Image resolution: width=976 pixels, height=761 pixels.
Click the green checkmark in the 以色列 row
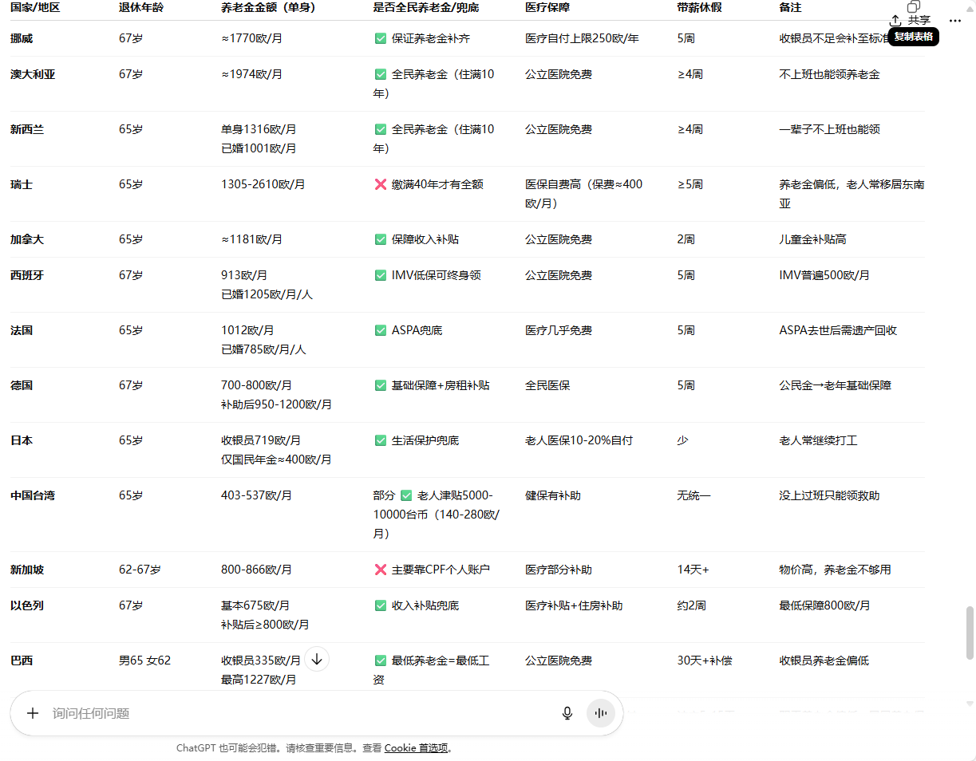point(381,605)
